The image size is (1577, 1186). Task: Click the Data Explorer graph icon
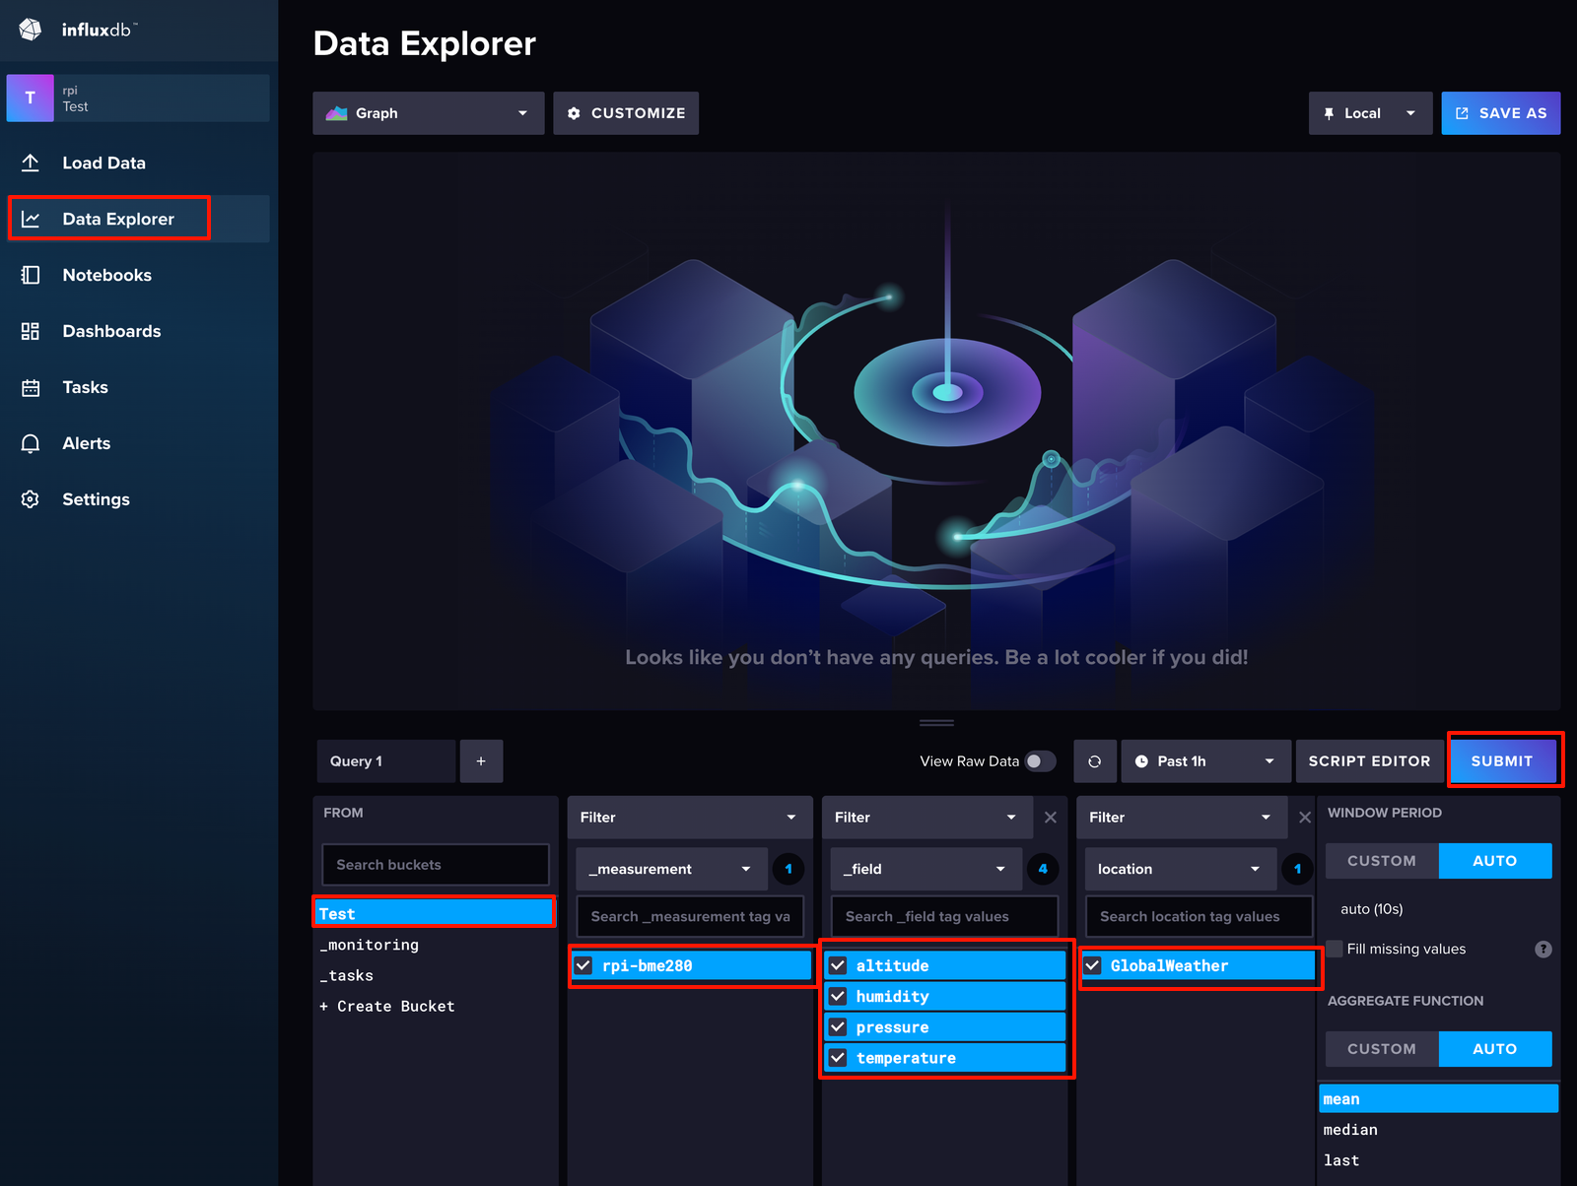tap(31, 219)
